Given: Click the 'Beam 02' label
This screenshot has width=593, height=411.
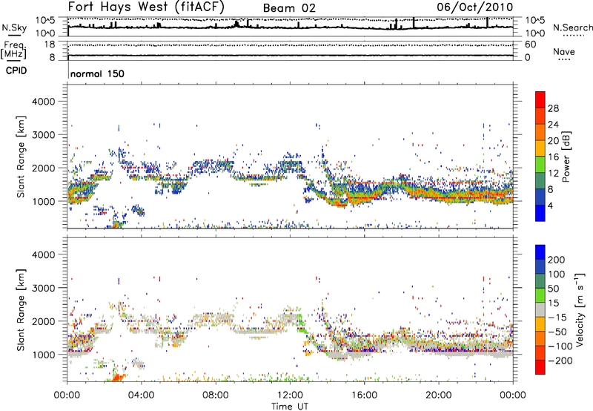Looking at the screenshot, I should tap(289, 8).
